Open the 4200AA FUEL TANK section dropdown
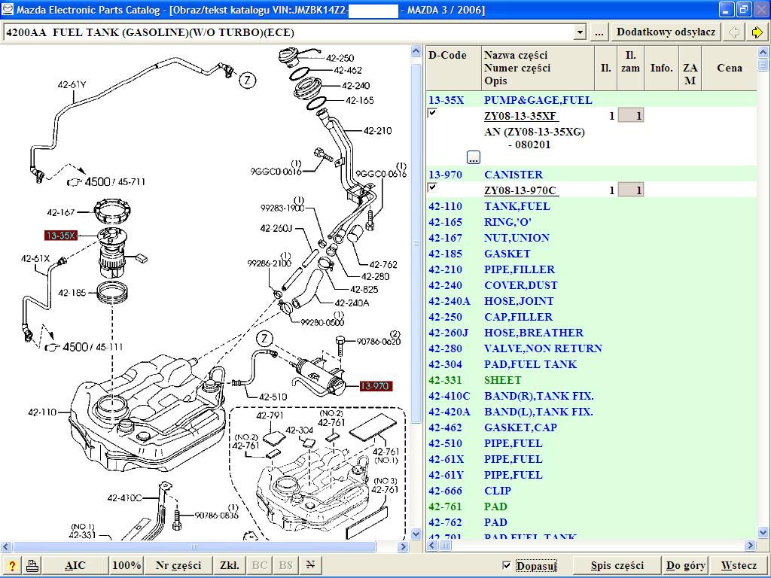 (579, 32)
